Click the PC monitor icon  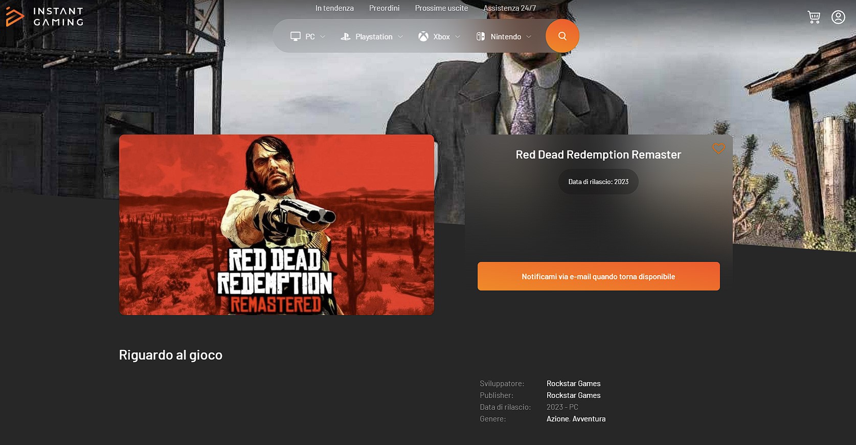[x=296, y=36]
